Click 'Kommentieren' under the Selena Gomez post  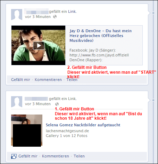(x=56, y=156)
